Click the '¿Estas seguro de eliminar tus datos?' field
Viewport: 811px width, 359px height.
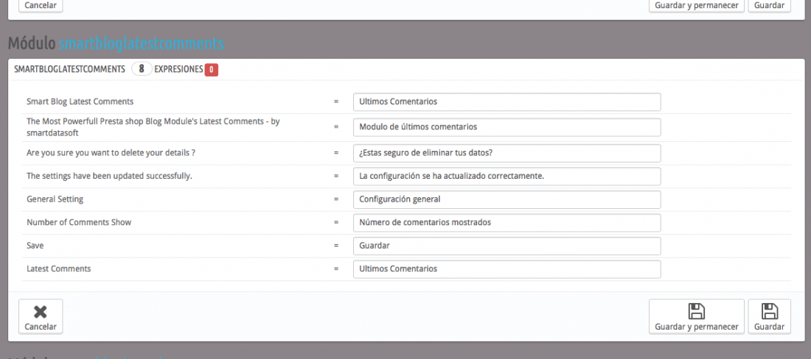pyautogui.click(x=507, y=153)
